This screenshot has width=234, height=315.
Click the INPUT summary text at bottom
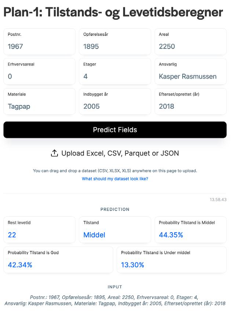[x=115, y=300]
